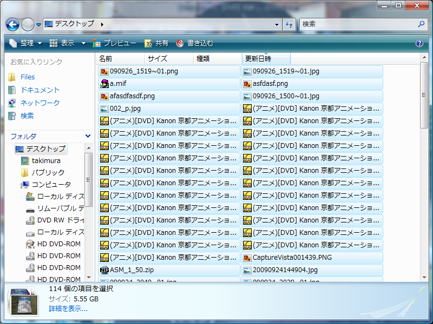Select takimura in the folder tree

click(x=46, y=161)
